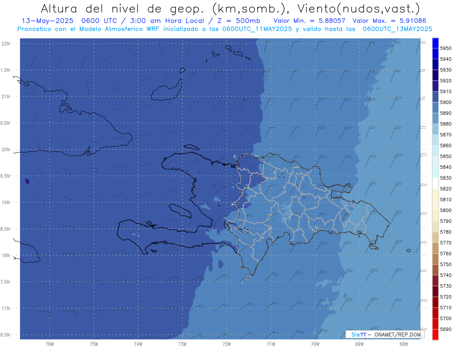Image resolution: width=453 pixels, height=349 pixels.
Task: Click the '0600UTC_13MAY2025' valid-until time text
Action: (x=398, y=29)
